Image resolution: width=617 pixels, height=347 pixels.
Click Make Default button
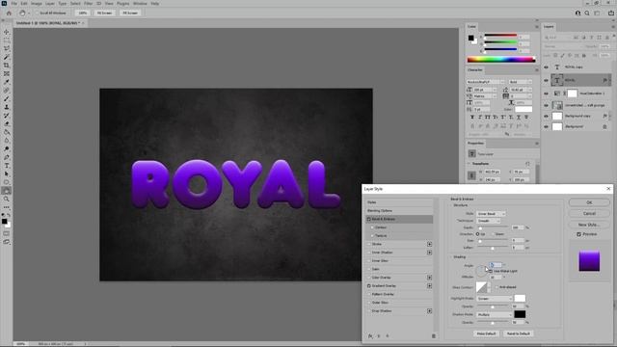pyautogui.click(x=486, y=334)
